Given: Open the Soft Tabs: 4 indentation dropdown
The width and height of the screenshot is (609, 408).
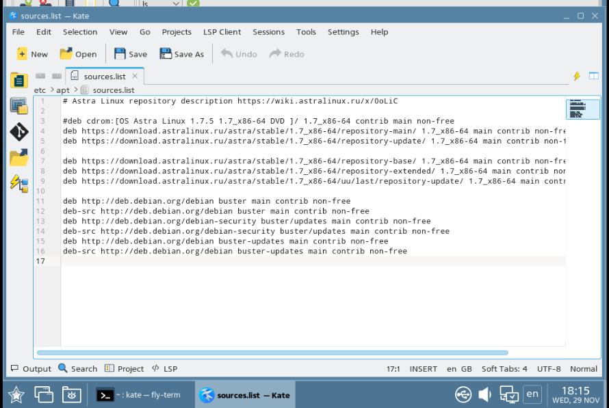Looking at the screenshot, I should (x=504, y=368).
